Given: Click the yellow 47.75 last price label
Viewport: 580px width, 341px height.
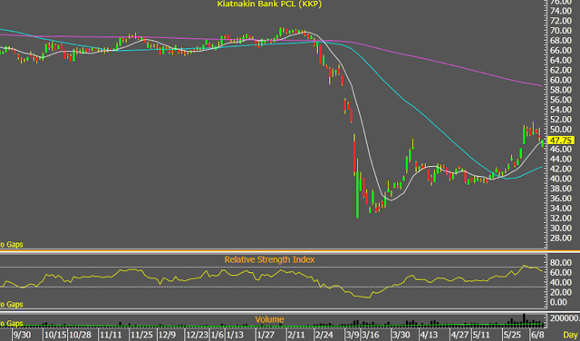Looking at the screenshot, I should (561, 141).
